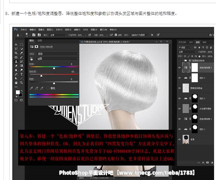Screen dimensions: 216x180
Task: Click the targeted adjustment hand tool
Action: pyautogui.click(x=32, y=59)
